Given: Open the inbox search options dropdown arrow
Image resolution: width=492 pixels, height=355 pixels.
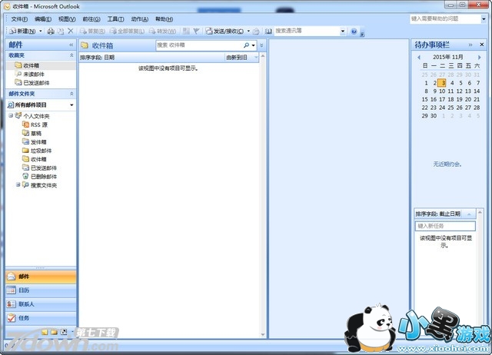Looking at the screenshot, I should 253,45.
